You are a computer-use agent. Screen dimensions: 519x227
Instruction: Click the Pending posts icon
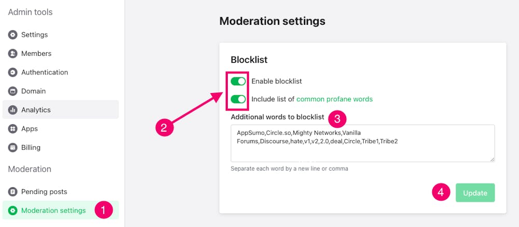point(12,192)
